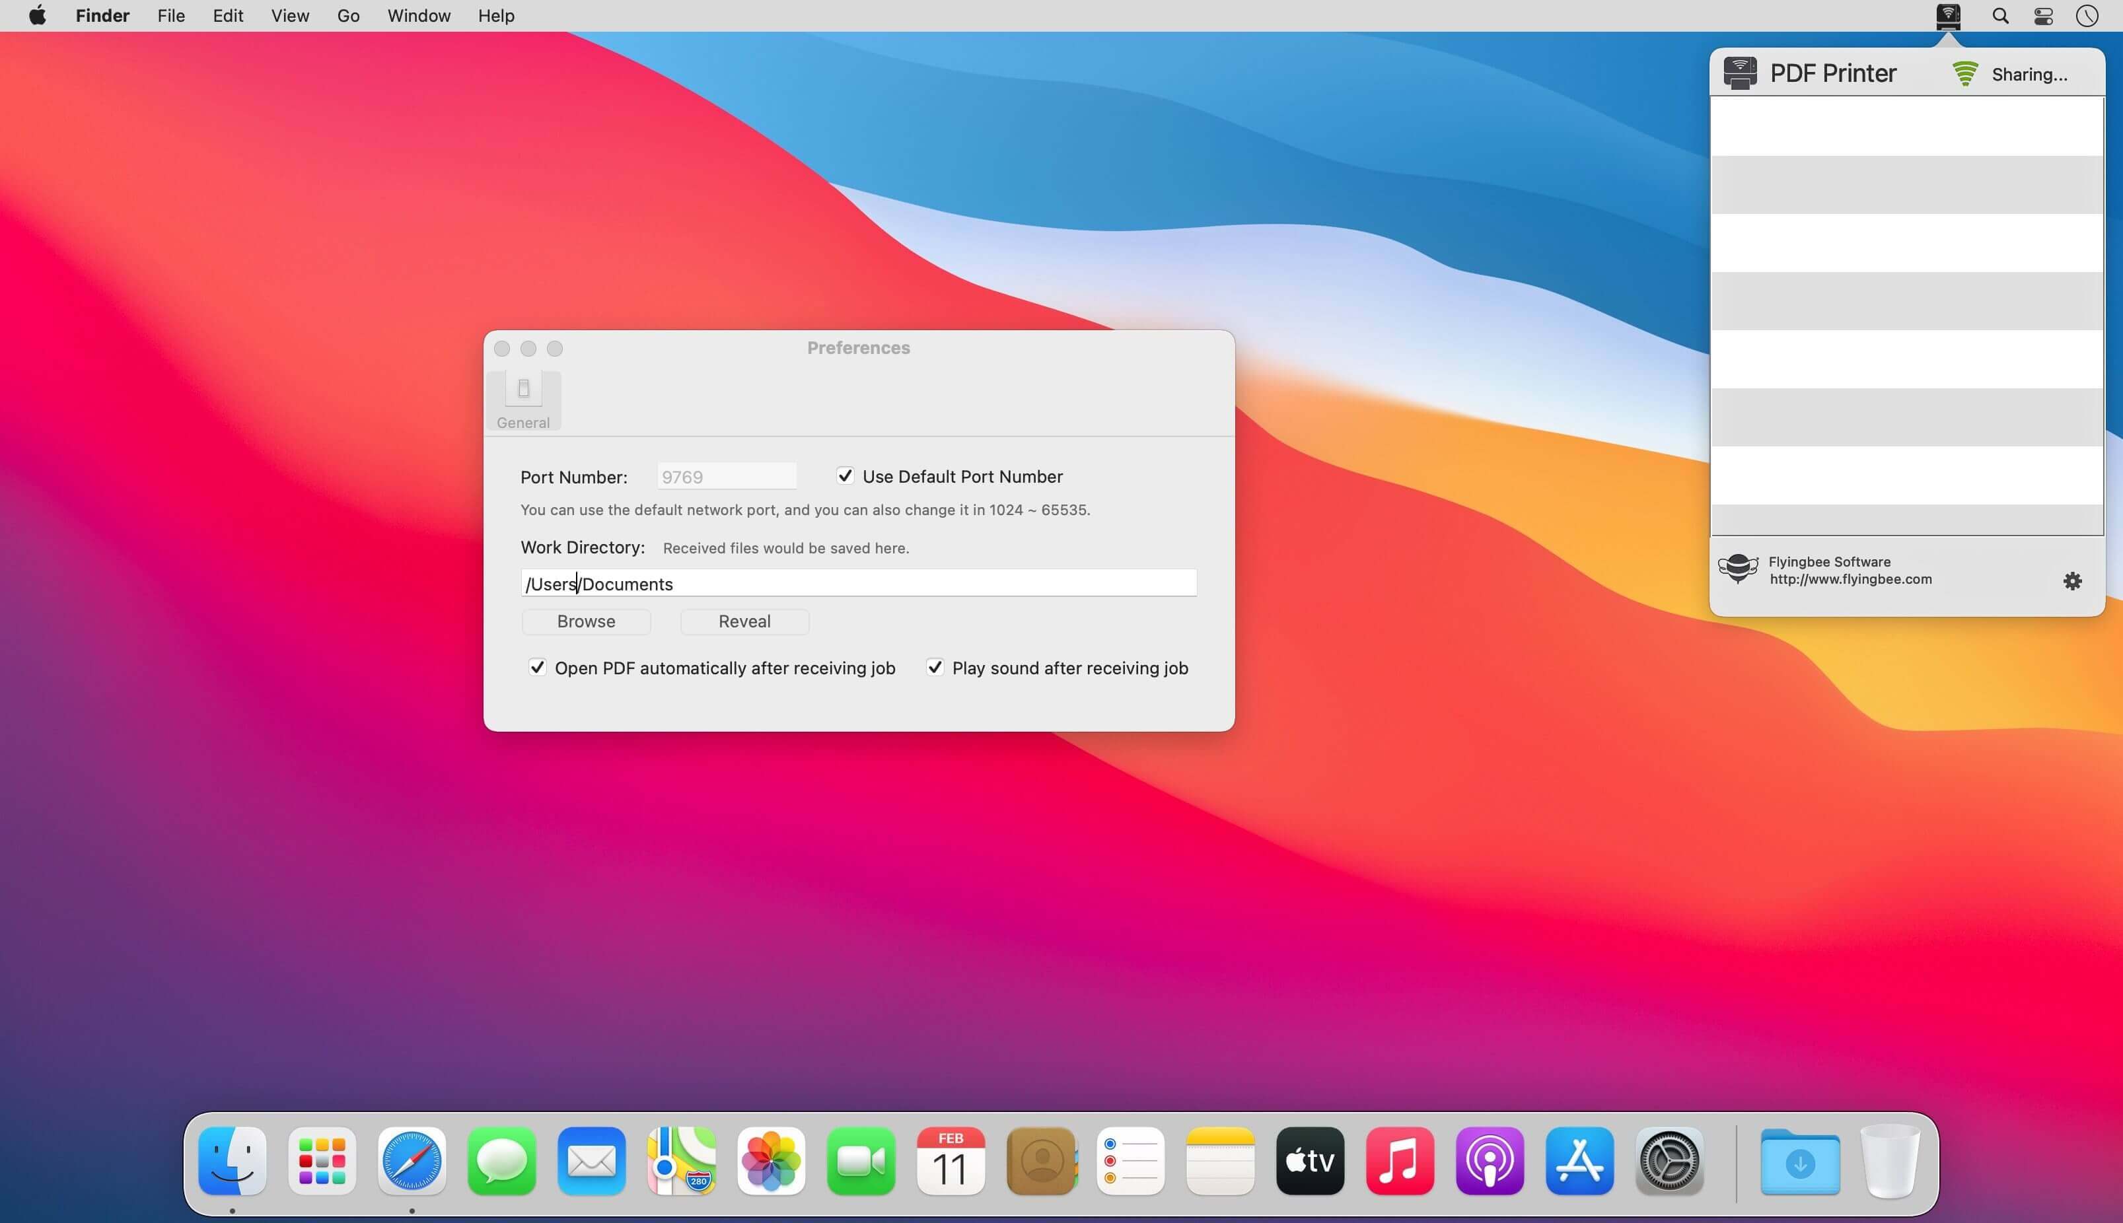This screenshot has width=2123, height=1223.
Task: Open the App Store dock icon
Action: click(1579, 1162)
